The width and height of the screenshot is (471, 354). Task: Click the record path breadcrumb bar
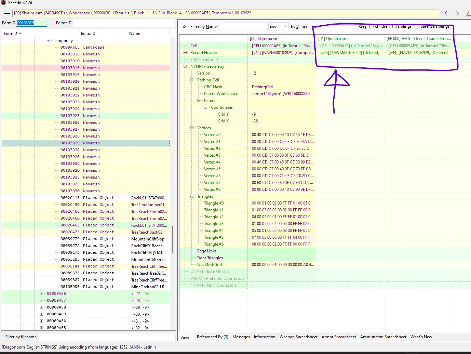(226, 13)
